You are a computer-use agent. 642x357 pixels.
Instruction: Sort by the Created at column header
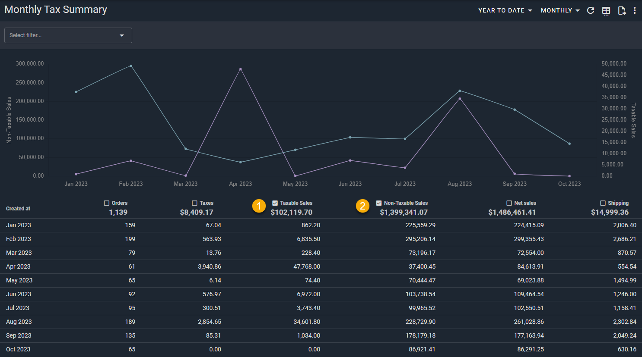(18, 209)
